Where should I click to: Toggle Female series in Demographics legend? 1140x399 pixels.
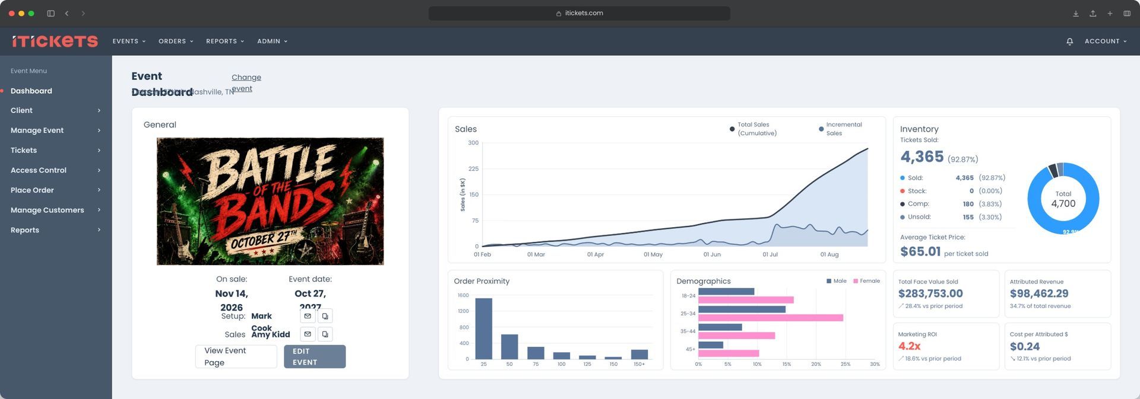point(866,281)
